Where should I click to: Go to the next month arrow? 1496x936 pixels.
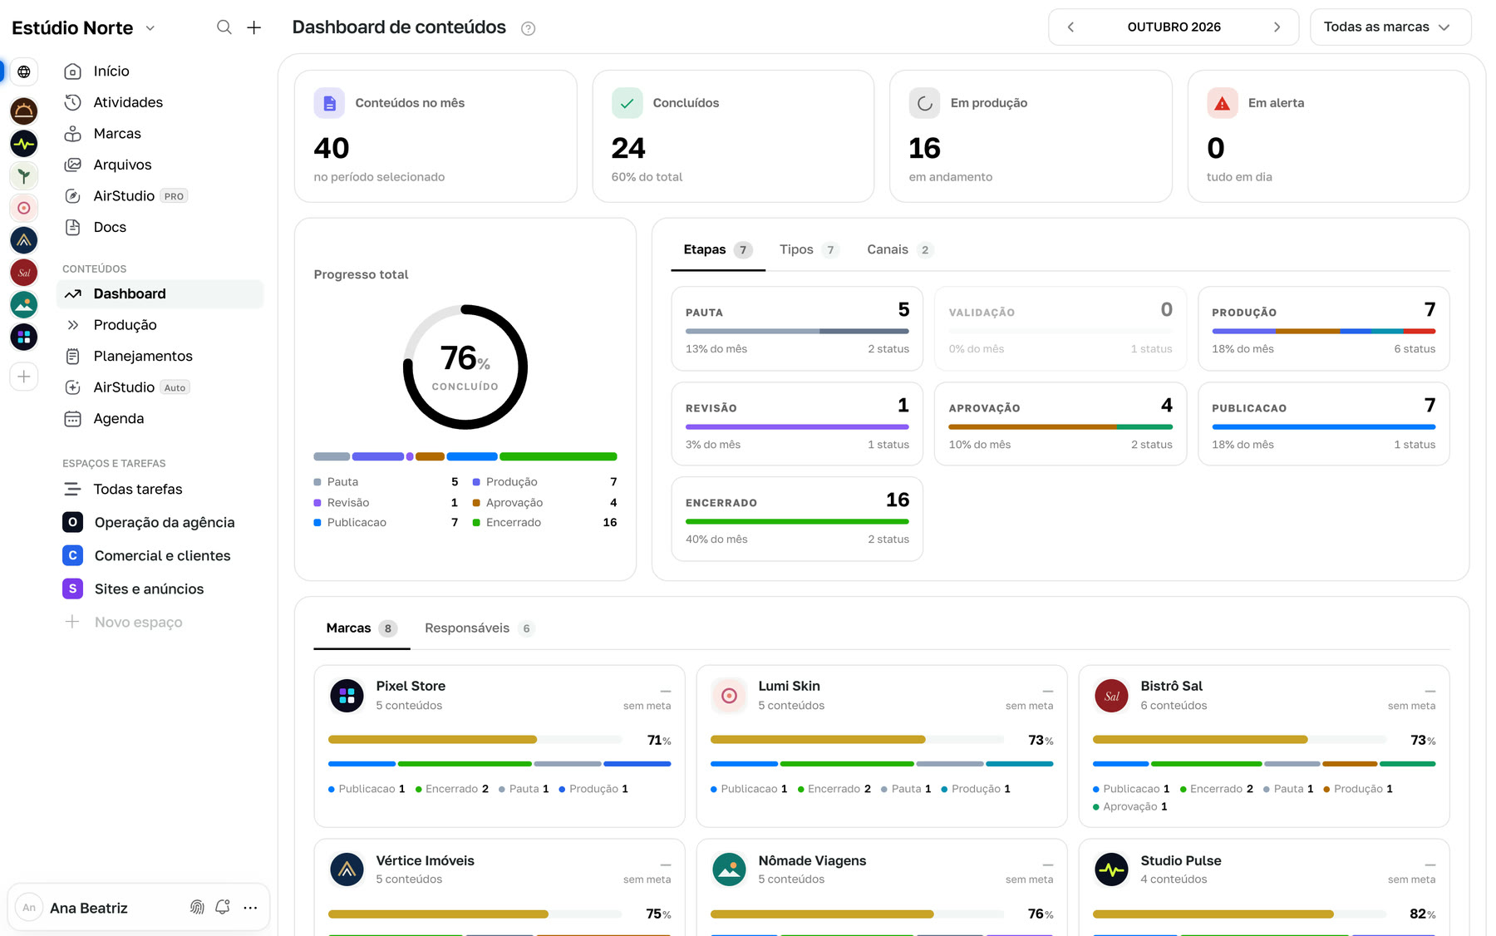[1277, 27]
